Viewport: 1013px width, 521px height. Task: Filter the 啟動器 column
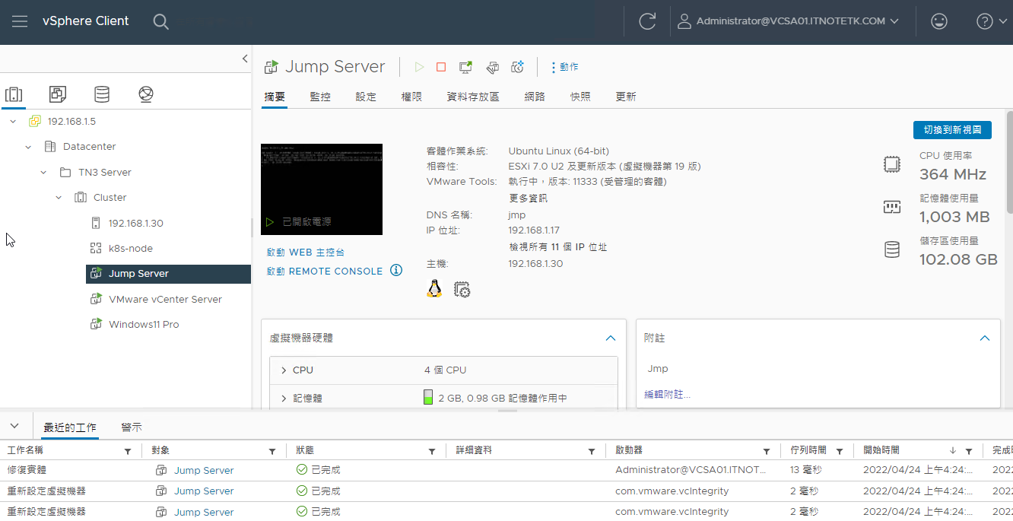tap(767, 451)
